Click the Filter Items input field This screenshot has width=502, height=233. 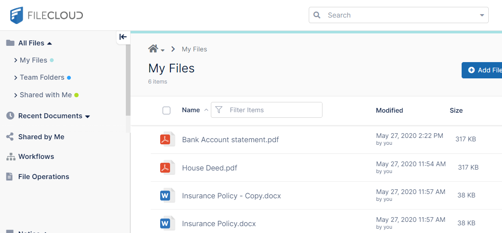[273, 110]
